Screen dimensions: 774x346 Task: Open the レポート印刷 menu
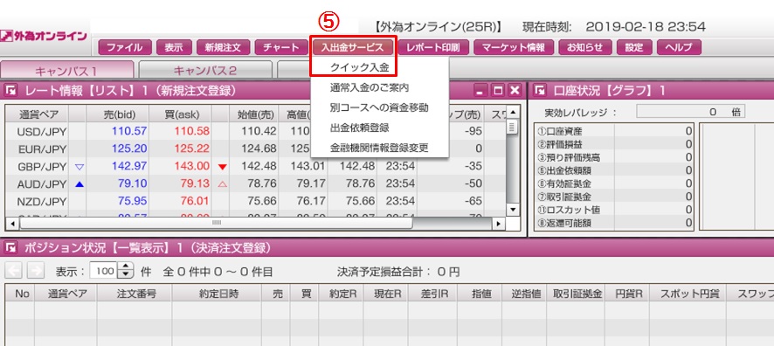point(433,47)
